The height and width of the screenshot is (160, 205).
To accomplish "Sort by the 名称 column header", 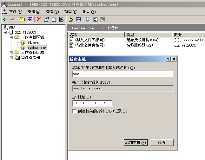I will pos(96,35).
